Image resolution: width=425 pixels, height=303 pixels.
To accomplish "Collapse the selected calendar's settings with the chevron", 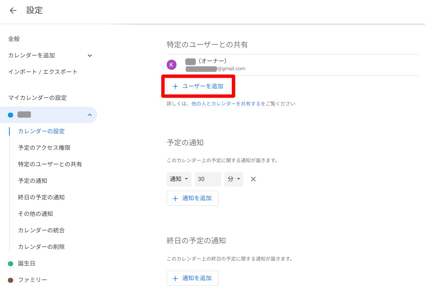I will pos(90,115).
